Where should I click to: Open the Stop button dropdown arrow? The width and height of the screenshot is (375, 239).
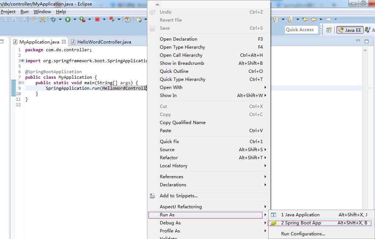[x=104, y=19]
